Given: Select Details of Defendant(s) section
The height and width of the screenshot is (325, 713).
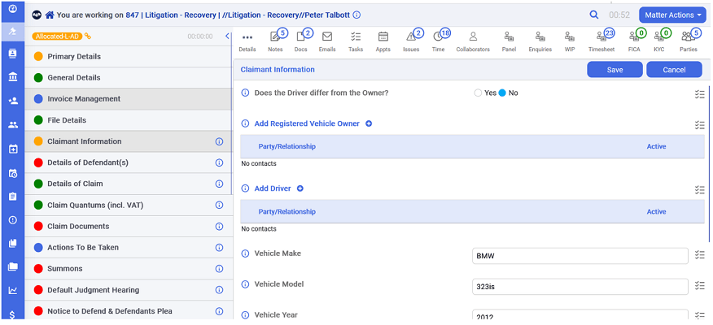Looking at the screenshot, I should click(x=129, y=162).
